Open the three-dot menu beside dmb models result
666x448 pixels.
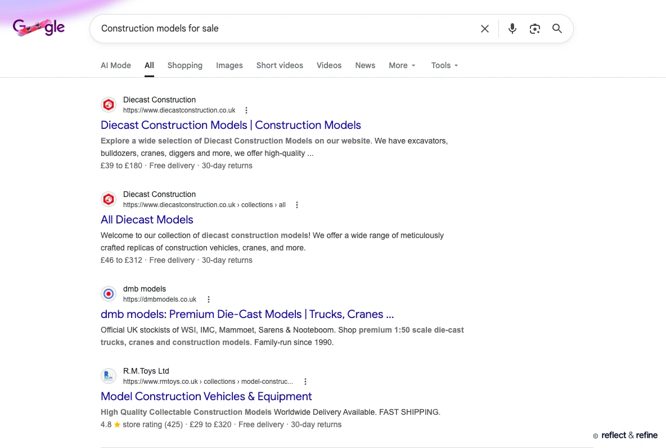pos(209,299)
